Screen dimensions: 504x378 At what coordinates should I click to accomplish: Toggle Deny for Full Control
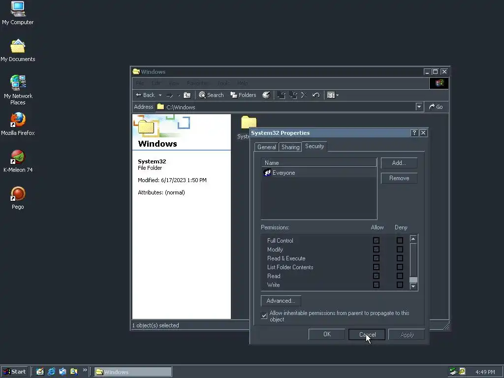click(400, 240)
